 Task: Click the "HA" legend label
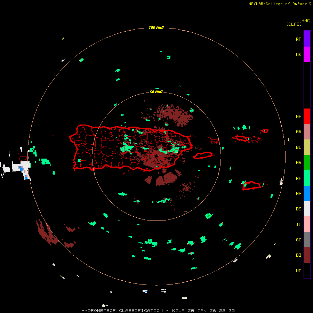click(299, 117)
